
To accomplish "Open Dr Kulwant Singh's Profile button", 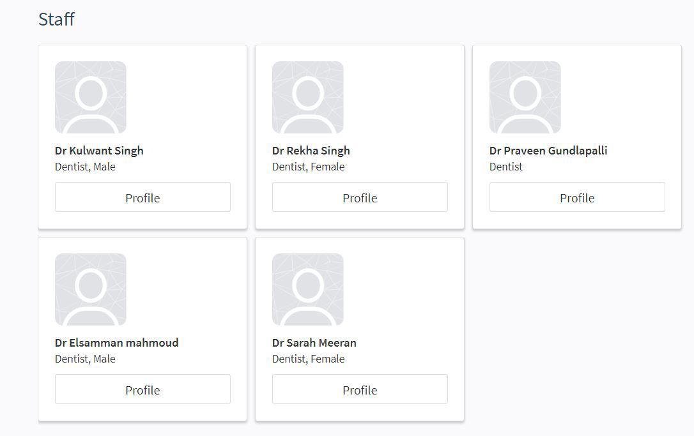I will coord(143,197).
